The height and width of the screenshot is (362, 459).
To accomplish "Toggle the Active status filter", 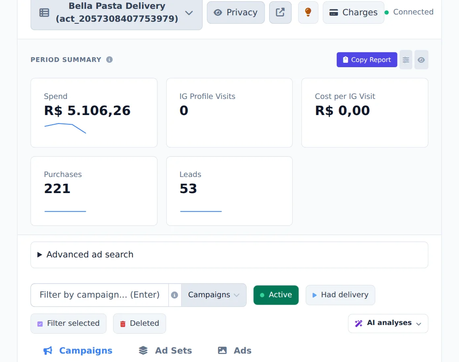I will point(276,295).
